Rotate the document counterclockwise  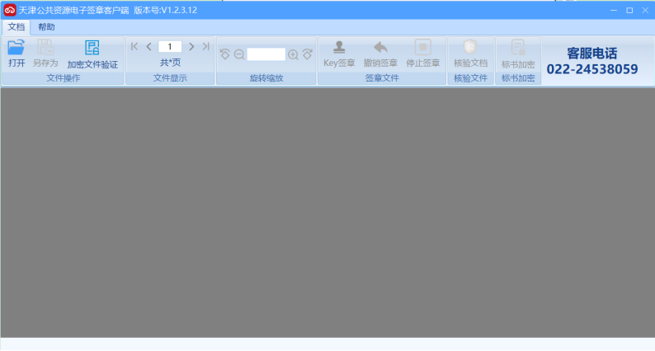point(224,54)
